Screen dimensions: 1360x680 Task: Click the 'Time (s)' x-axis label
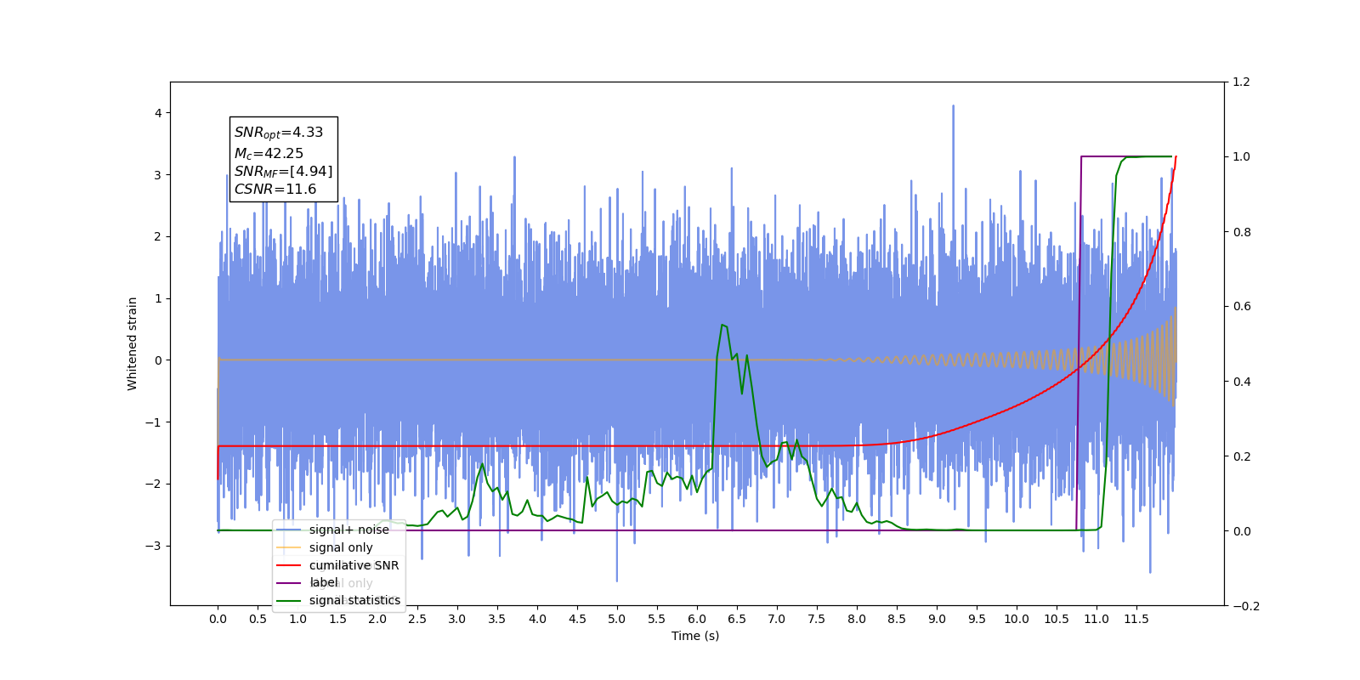tap(695, 636)
